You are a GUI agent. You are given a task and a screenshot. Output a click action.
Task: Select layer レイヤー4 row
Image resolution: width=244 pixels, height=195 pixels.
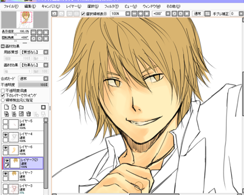23,137
